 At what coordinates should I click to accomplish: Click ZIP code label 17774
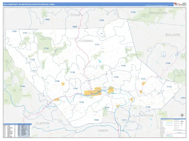(x=169, y=87)
